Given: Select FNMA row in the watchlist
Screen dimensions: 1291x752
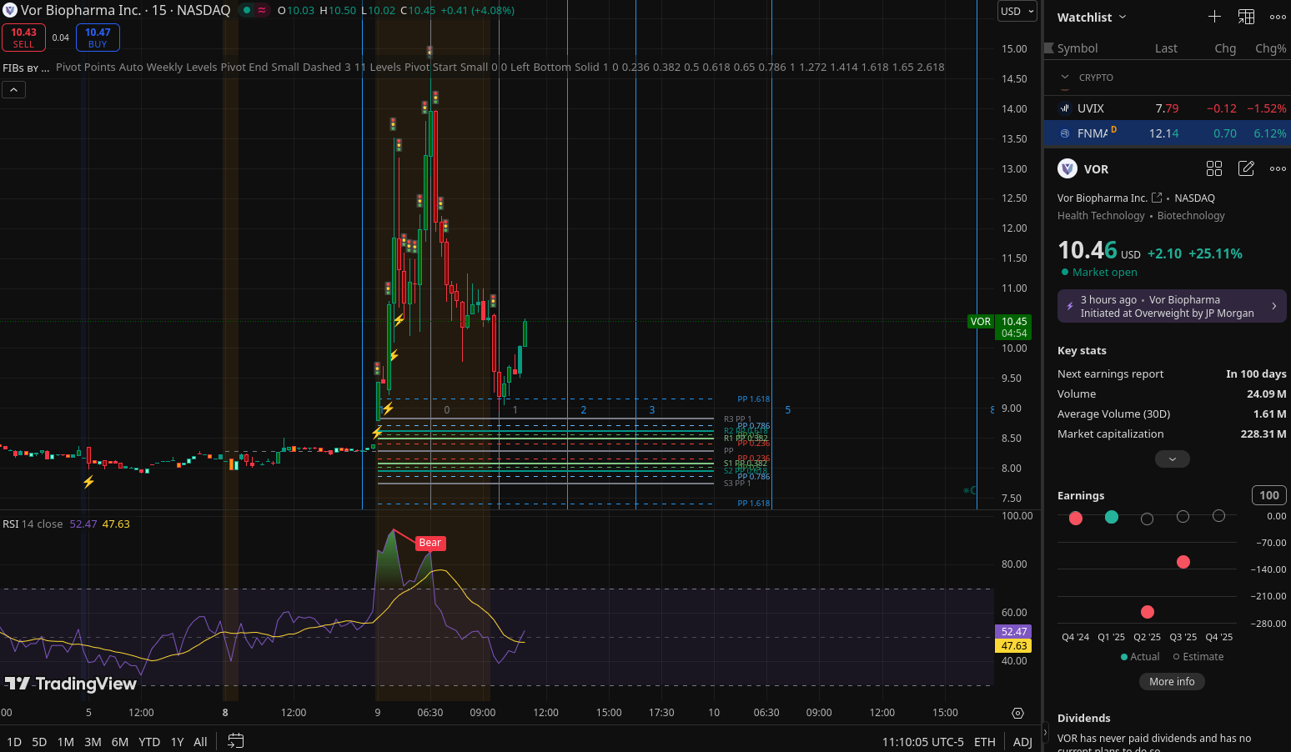Looking at the screenshot, I should (1167, 133).
